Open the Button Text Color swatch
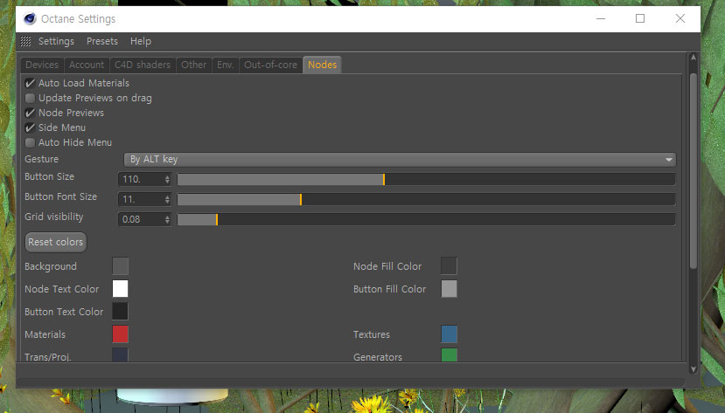Image resolution: width=725 pixels, height=413 pixels. pyautogui.click(x=120, y=312)
